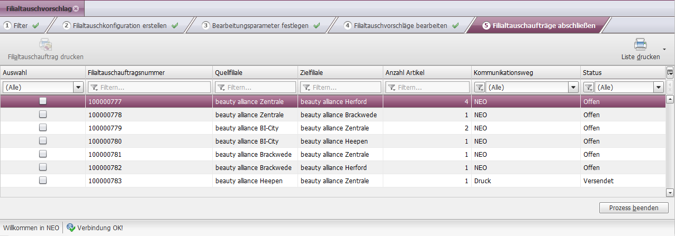Click the Quellfiliale filter input field
The height and width of the screenshot is (236, 675).
point(255,87)
